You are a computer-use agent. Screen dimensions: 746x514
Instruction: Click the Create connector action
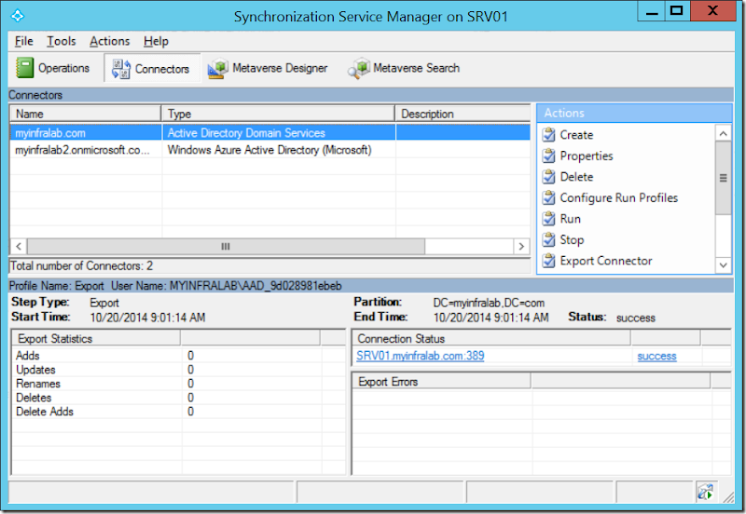coord(575,135)
